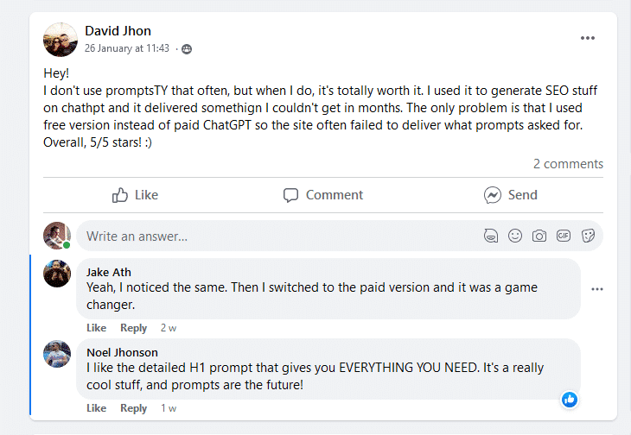
Task: Open the 26 January post timestamp
Action: [x=127, y=49]
